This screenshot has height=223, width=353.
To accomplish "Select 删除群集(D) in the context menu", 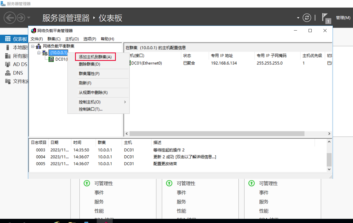I will click(89, 64).
